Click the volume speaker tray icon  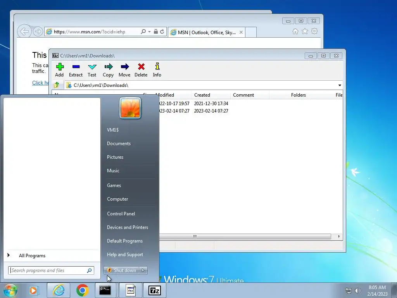click(x=358, y=291)
